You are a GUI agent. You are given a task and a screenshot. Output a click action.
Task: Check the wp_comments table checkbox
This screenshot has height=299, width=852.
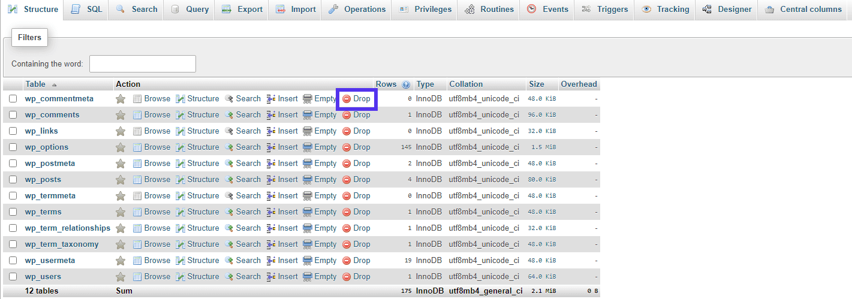(13, 115)
